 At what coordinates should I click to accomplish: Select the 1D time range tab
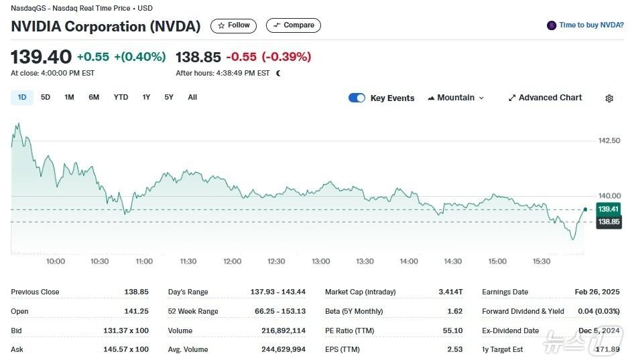point(22,98)
